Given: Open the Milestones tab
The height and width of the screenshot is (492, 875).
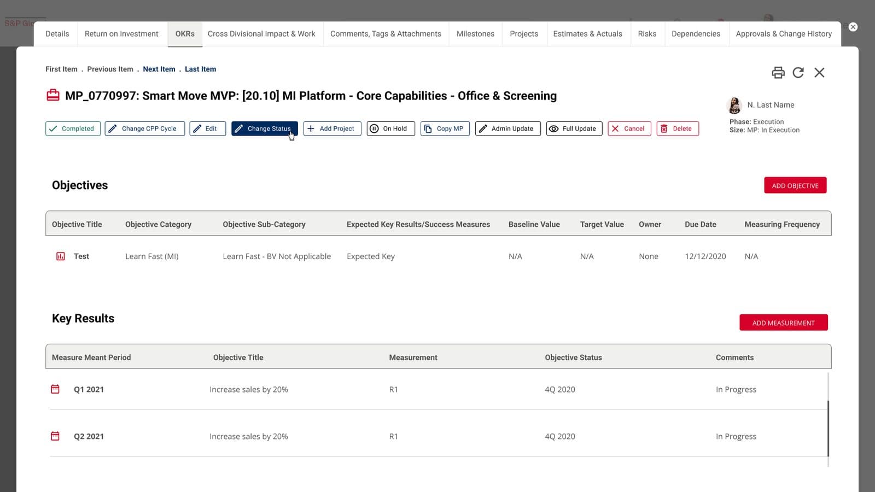Looking at the screenshot, I should click(x=475, y=34).
